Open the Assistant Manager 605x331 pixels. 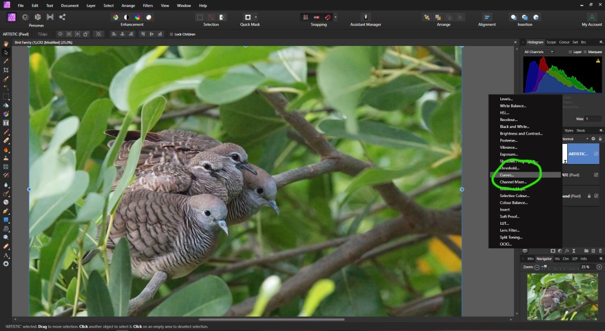[x=366, y=18]
